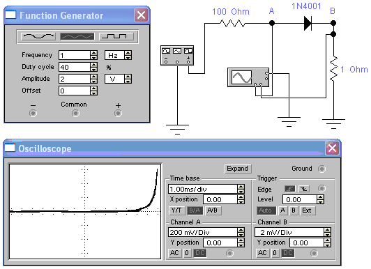Set Channel B coupling to DC

(x=288, y=253)
